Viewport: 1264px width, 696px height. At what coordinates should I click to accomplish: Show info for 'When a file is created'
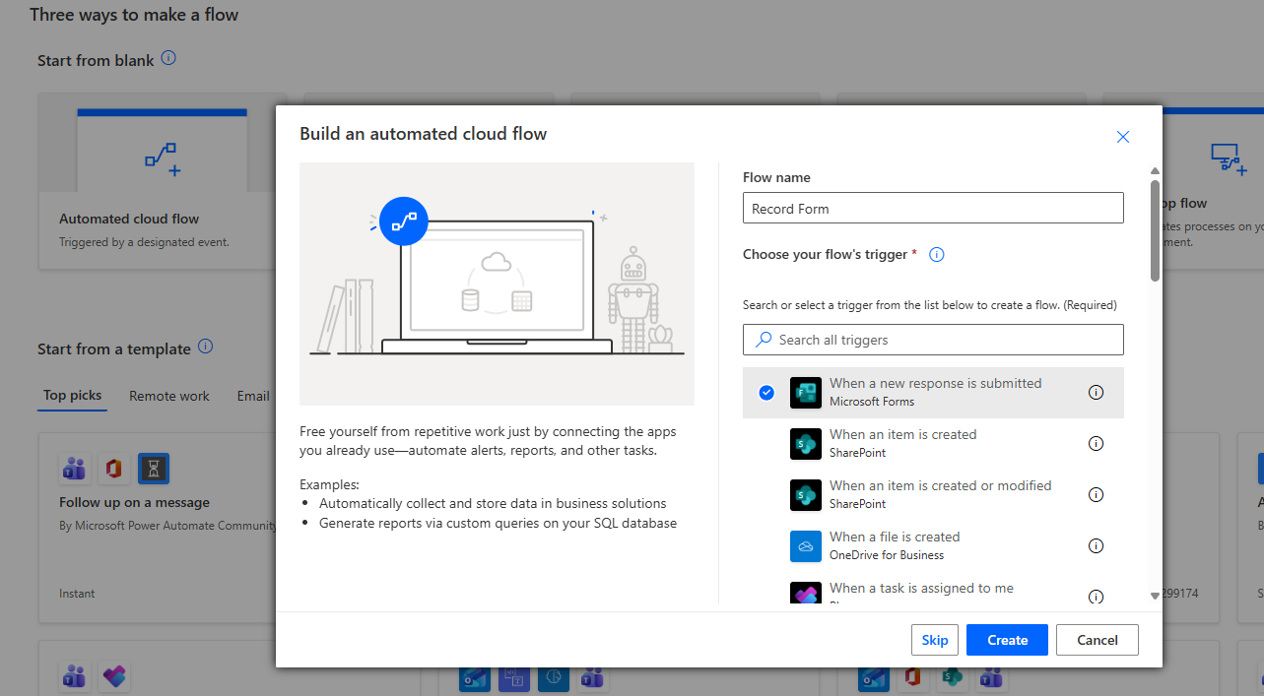(1096, 546)
